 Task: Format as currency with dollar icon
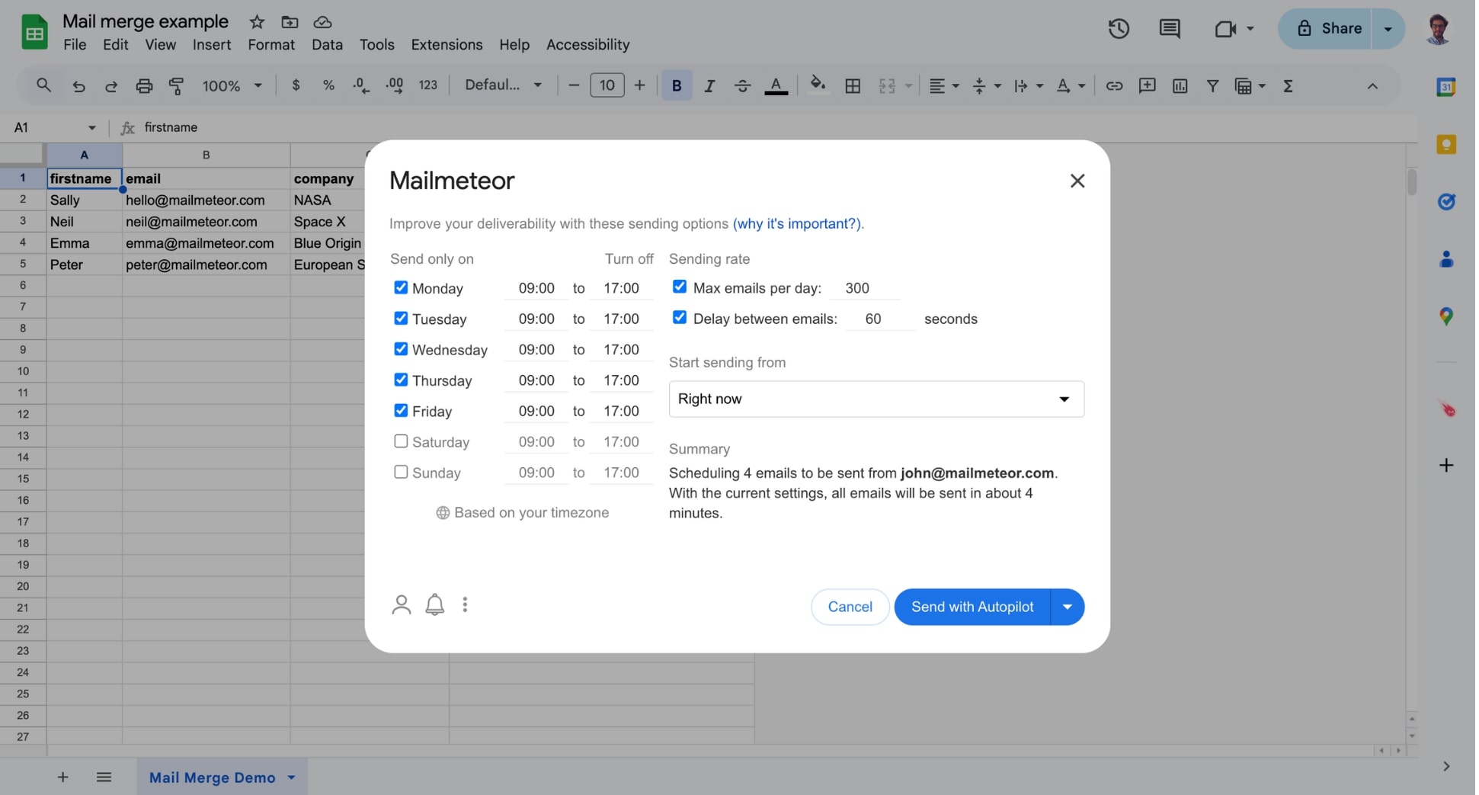point(296,85)
